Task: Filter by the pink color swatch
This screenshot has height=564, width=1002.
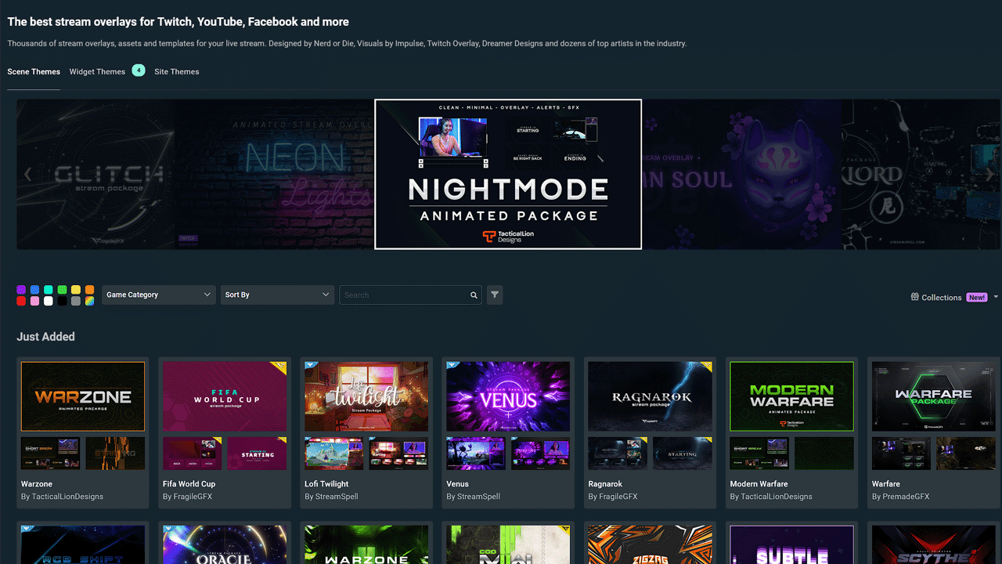Action: 34,301
